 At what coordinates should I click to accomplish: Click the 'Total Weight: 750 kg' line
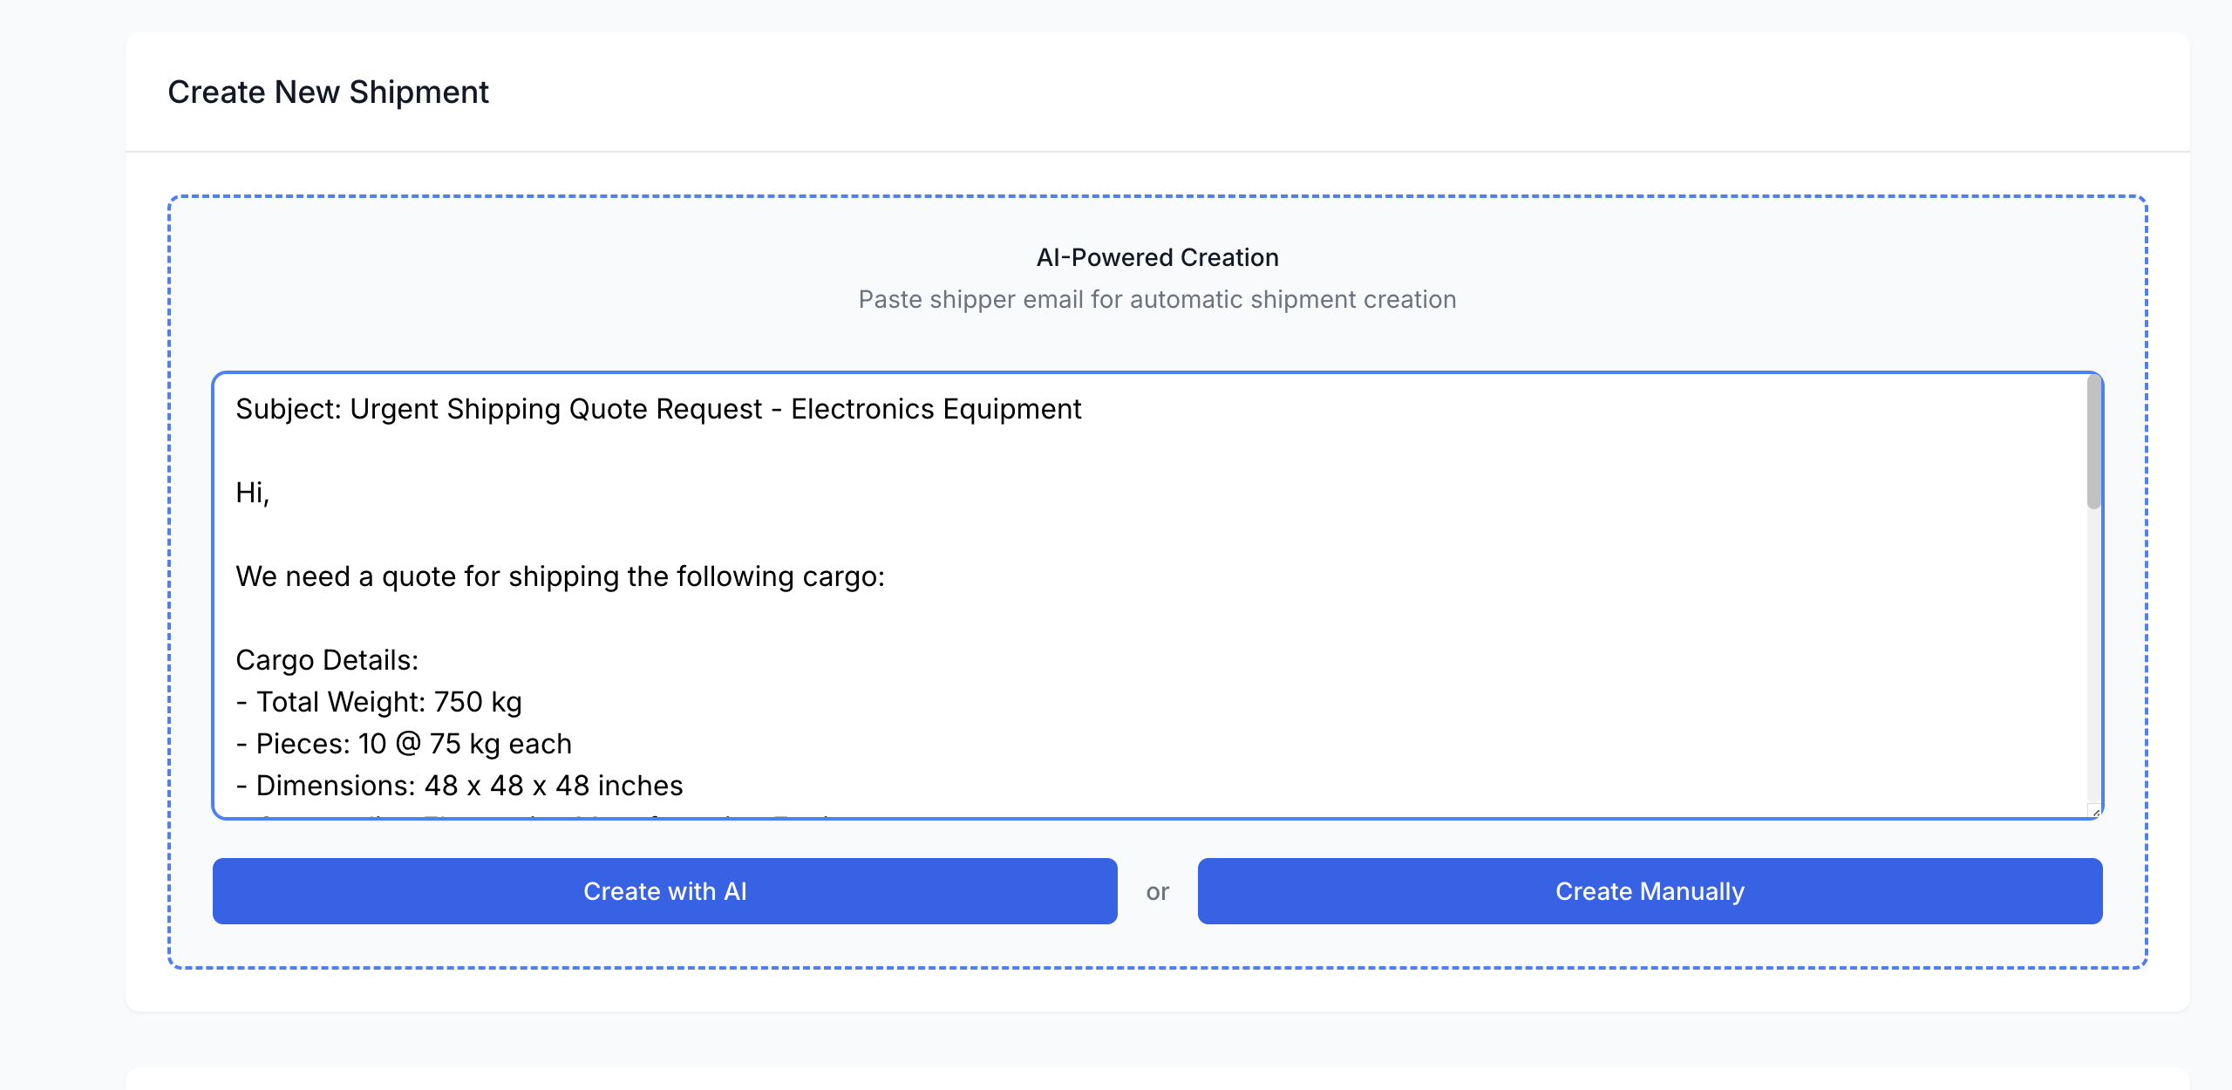point(388,702)
